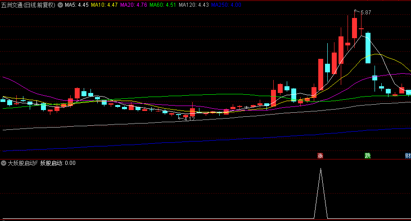Expand the 大妖股启动F indicator dropdown arrow
The image size is (411, 221).
4,163
